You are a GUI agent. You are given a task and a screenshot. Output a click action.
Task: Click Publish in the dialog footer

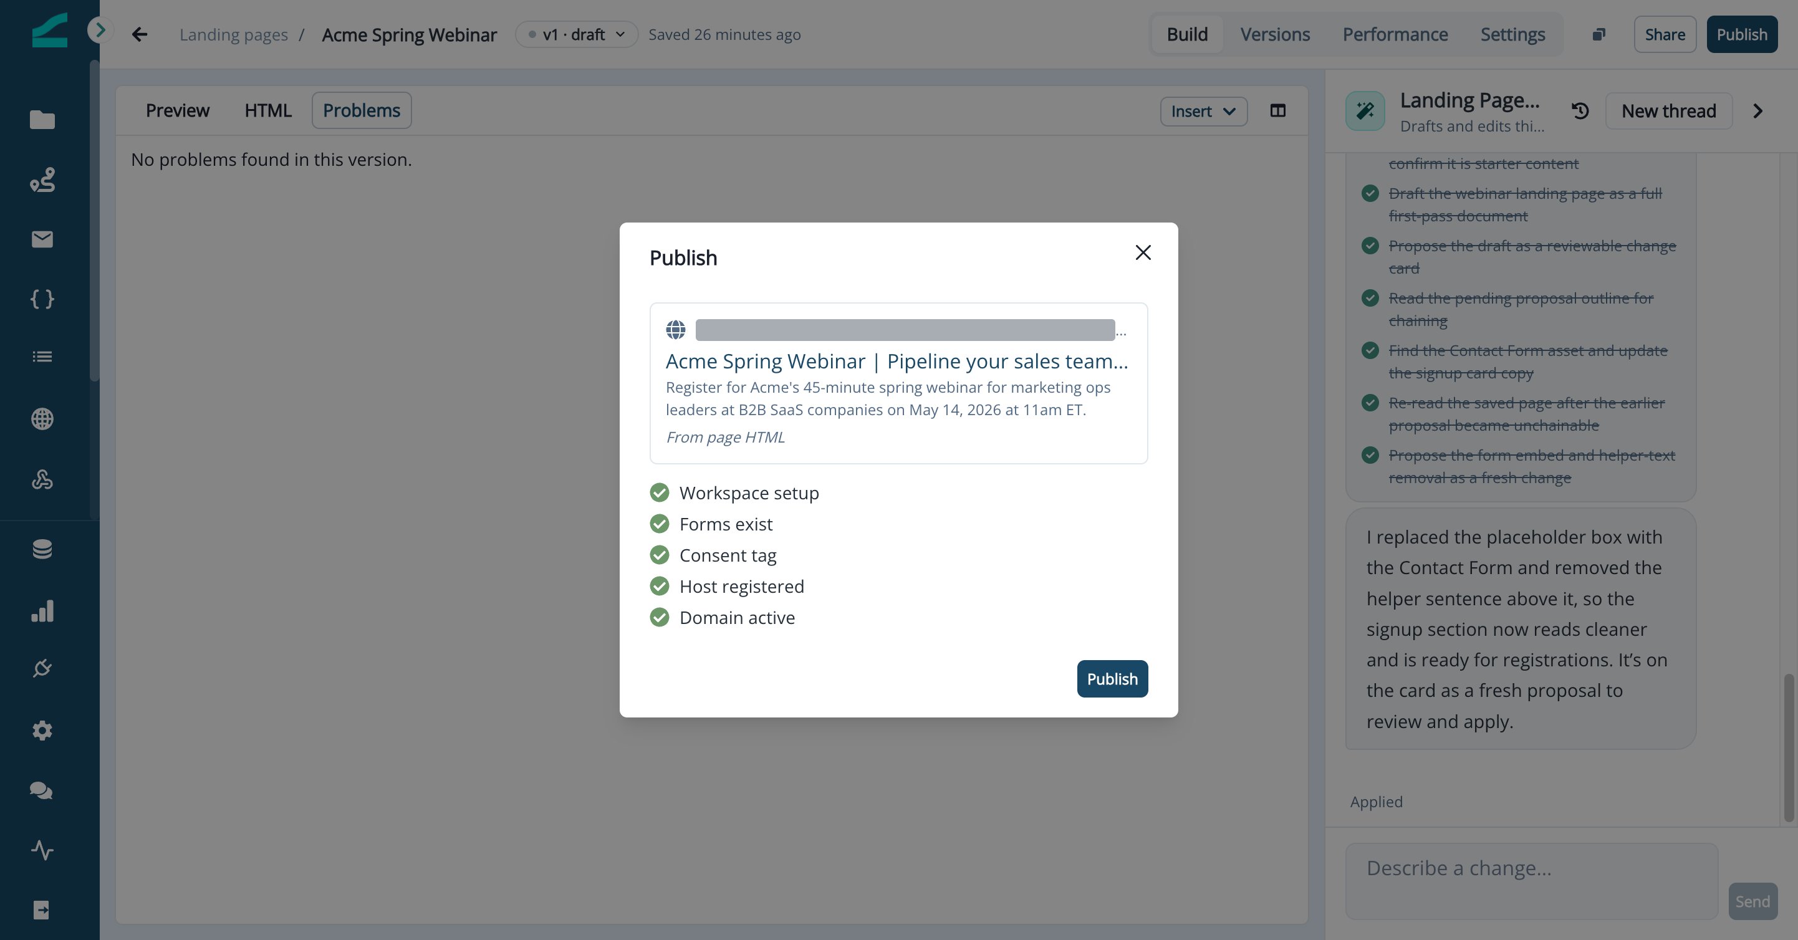1112,678
